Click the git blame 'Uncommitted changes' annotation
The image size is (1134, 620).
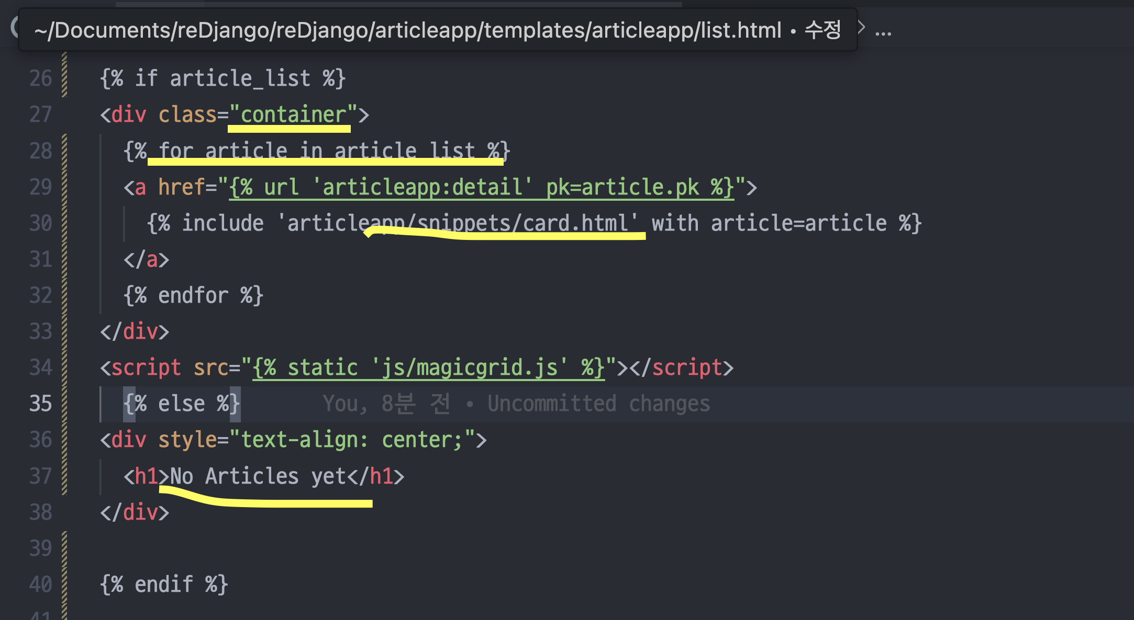point(598,404)
